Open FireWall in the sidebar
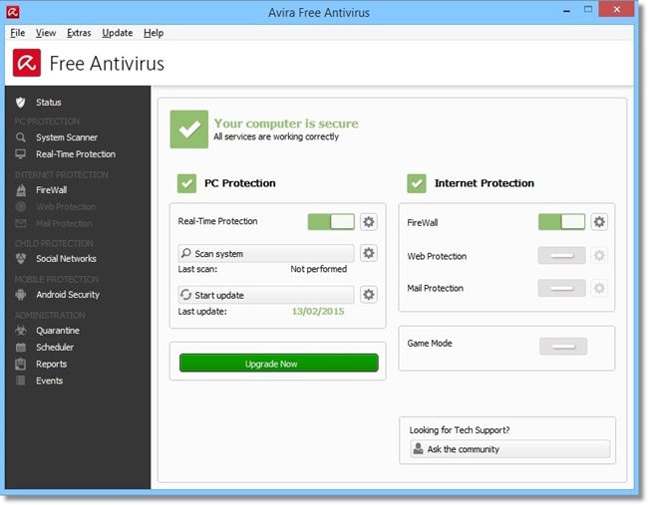The image size is (648, 505). pyautogui.click(x=51, y=190)
